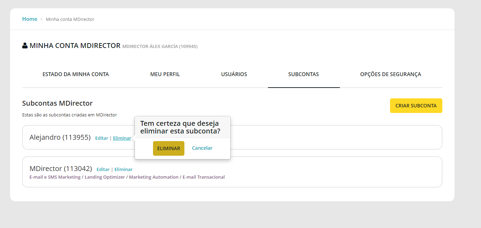Edit the MDirector (113042) subaccount

(103, 169)
